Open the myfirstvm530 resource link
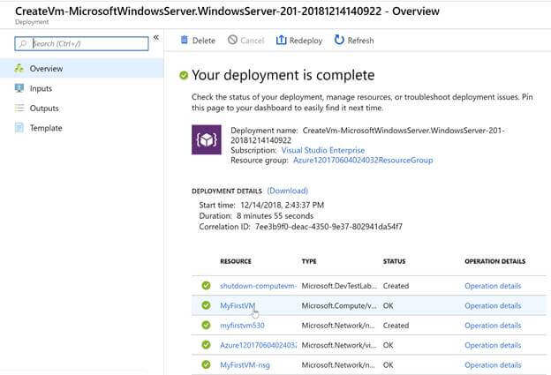 (x=242, y=326)
